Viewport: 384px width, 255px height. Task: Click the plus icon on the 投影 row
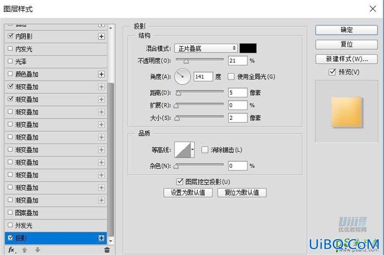click(102, 238)
